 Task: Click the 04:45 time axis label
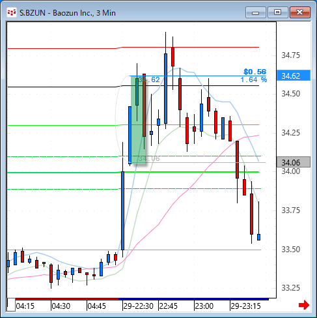(97, 306)
